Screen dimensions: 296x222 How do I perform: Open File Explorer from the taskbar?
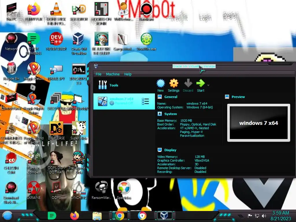(97, 216)
